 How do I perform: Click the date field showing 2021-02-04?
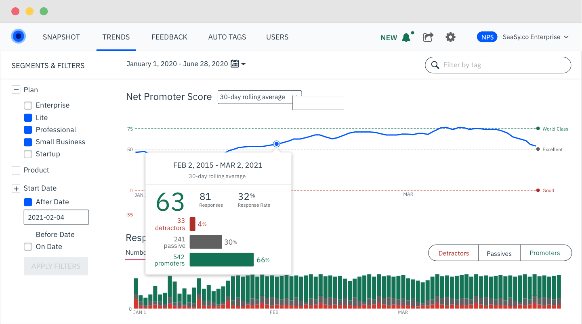[56, 217]
